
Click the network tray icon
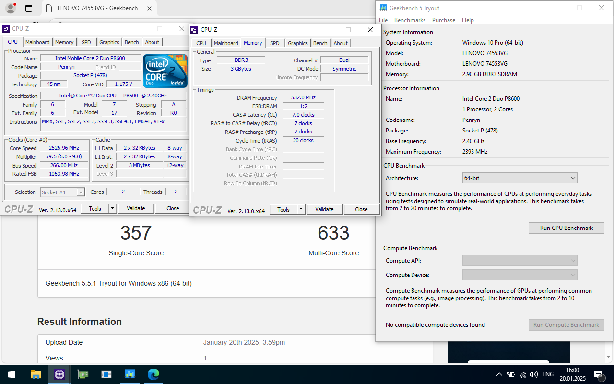point(523,374)
